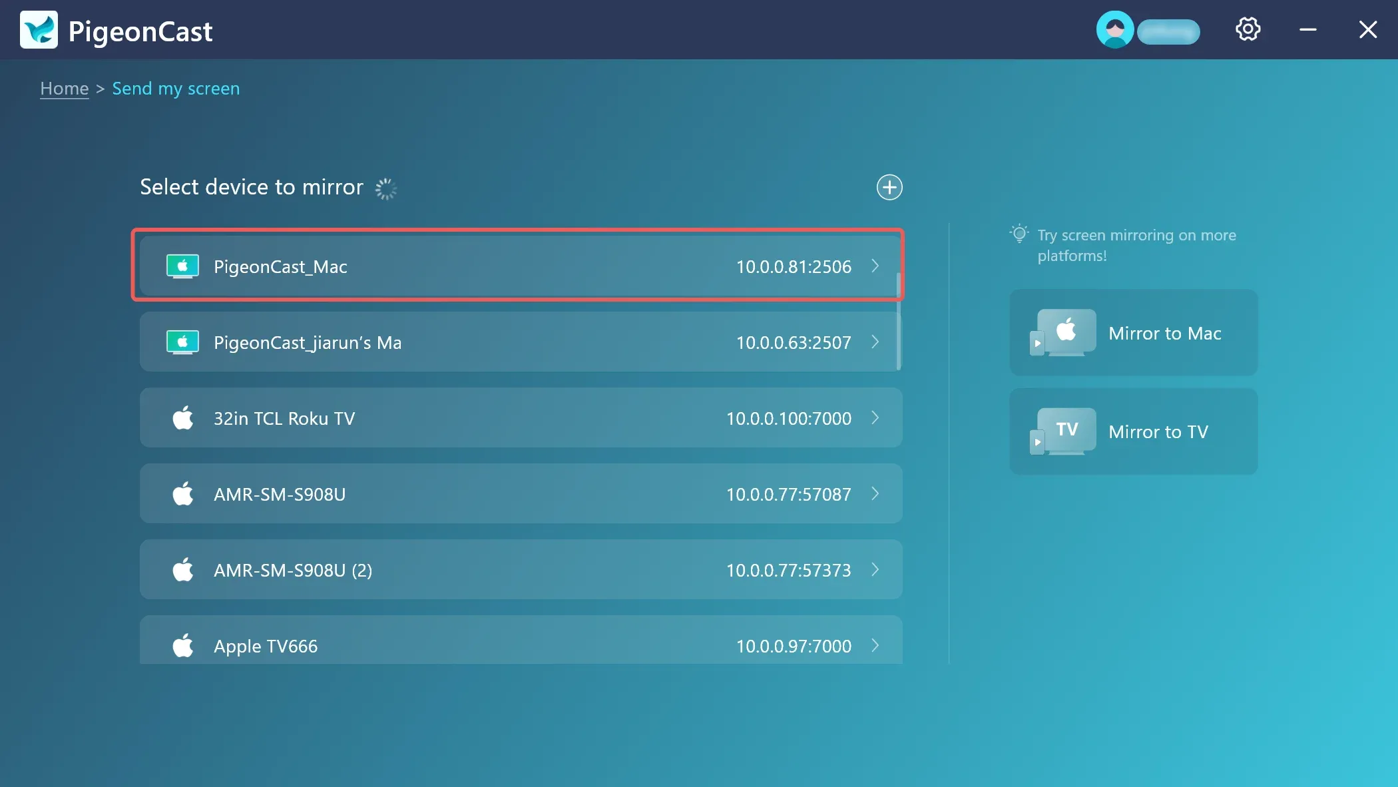Click the PigeonCast_Mac monitor icon
Image resolution: width=1398 pixels, height=787 pixels.
(x=182, y=266)
